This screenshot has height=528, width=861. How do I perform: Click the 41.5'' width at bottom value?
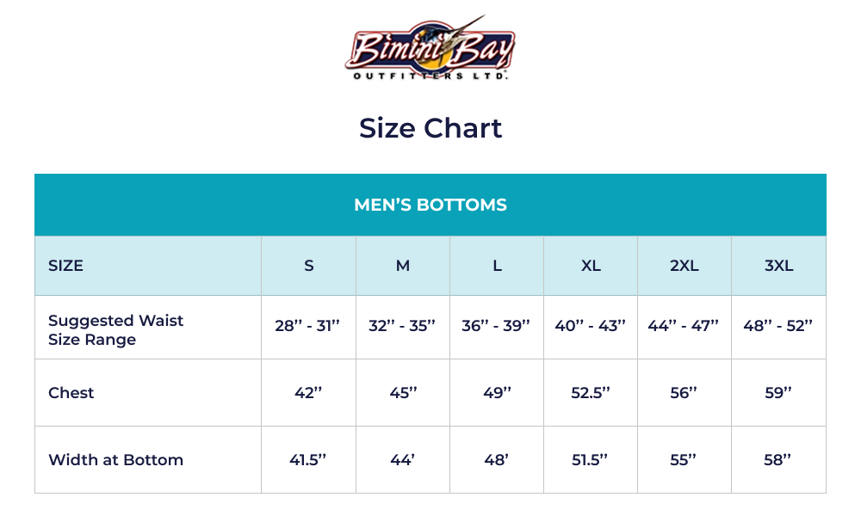point(308,459)
